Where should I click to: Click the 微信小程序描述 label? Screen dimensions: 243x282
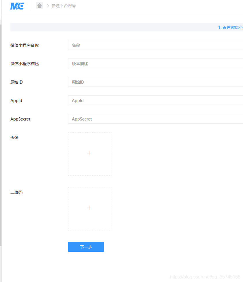25,64
